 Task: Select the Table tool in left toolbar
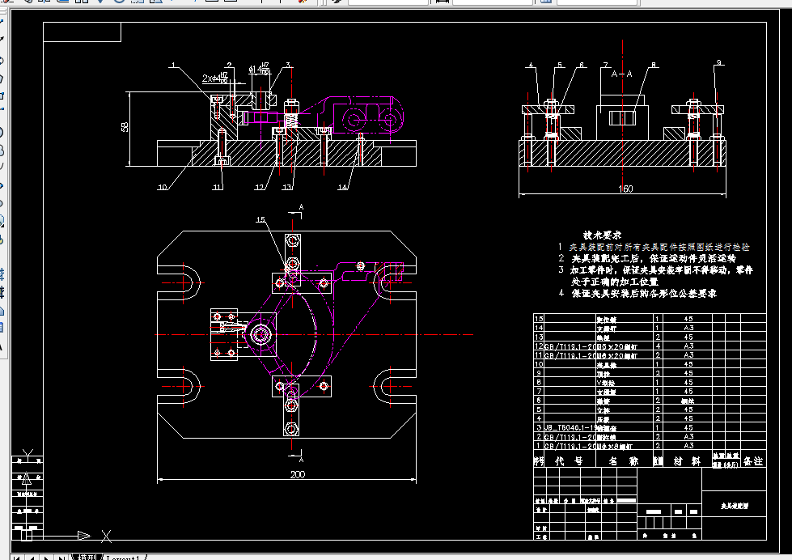click(2, 327)
